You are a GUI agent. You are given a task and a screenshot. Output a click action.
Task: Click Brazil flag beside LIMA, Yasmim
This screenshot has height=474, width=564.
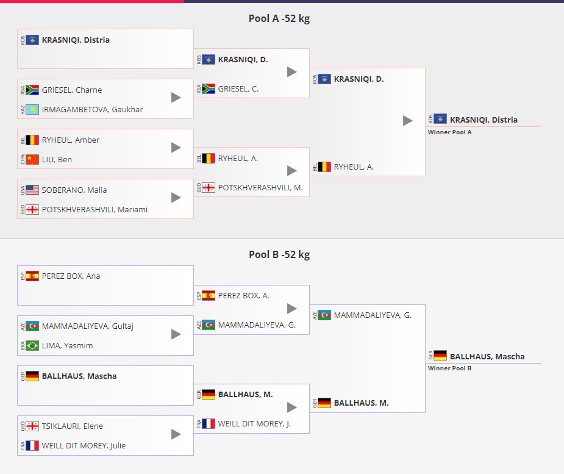pos(32,345)
